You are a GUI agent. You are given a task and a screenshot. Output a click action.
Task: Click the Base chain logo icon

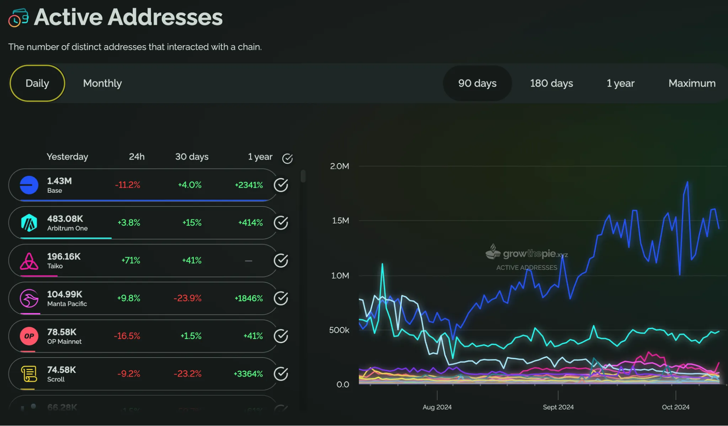pos(29,185)
